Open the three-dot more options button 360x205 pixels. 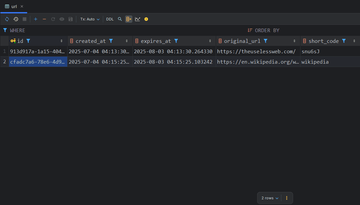(x=287, y=198)
